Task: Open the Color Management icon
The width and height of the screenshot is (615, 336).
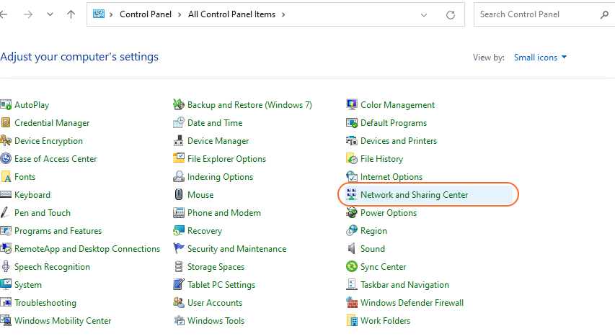Action: point(352,105)
